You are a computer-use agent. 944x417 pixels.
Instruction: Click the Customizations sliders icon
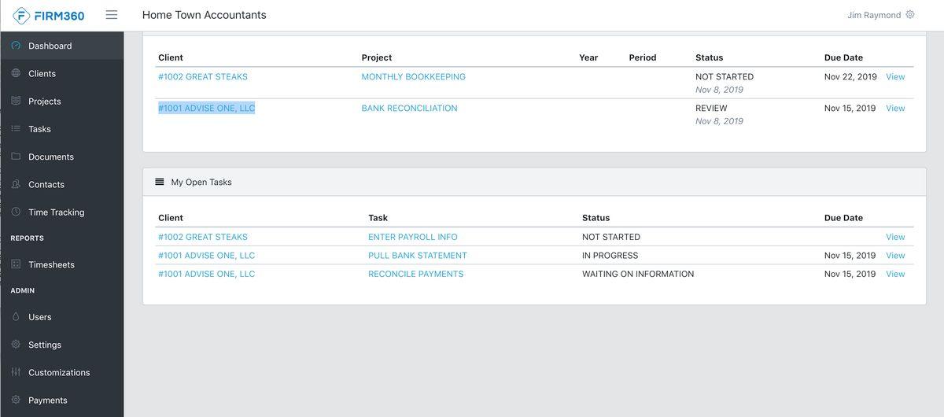(16, 372)
